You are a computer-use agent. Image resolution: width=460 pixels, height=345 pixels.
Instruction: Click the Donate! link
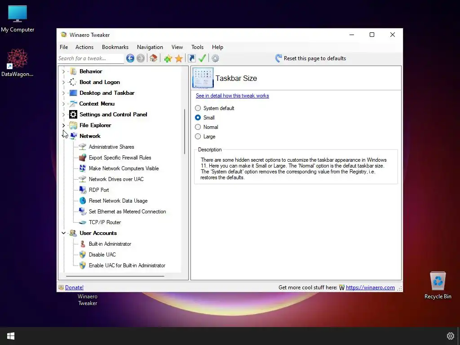(74, 287)
